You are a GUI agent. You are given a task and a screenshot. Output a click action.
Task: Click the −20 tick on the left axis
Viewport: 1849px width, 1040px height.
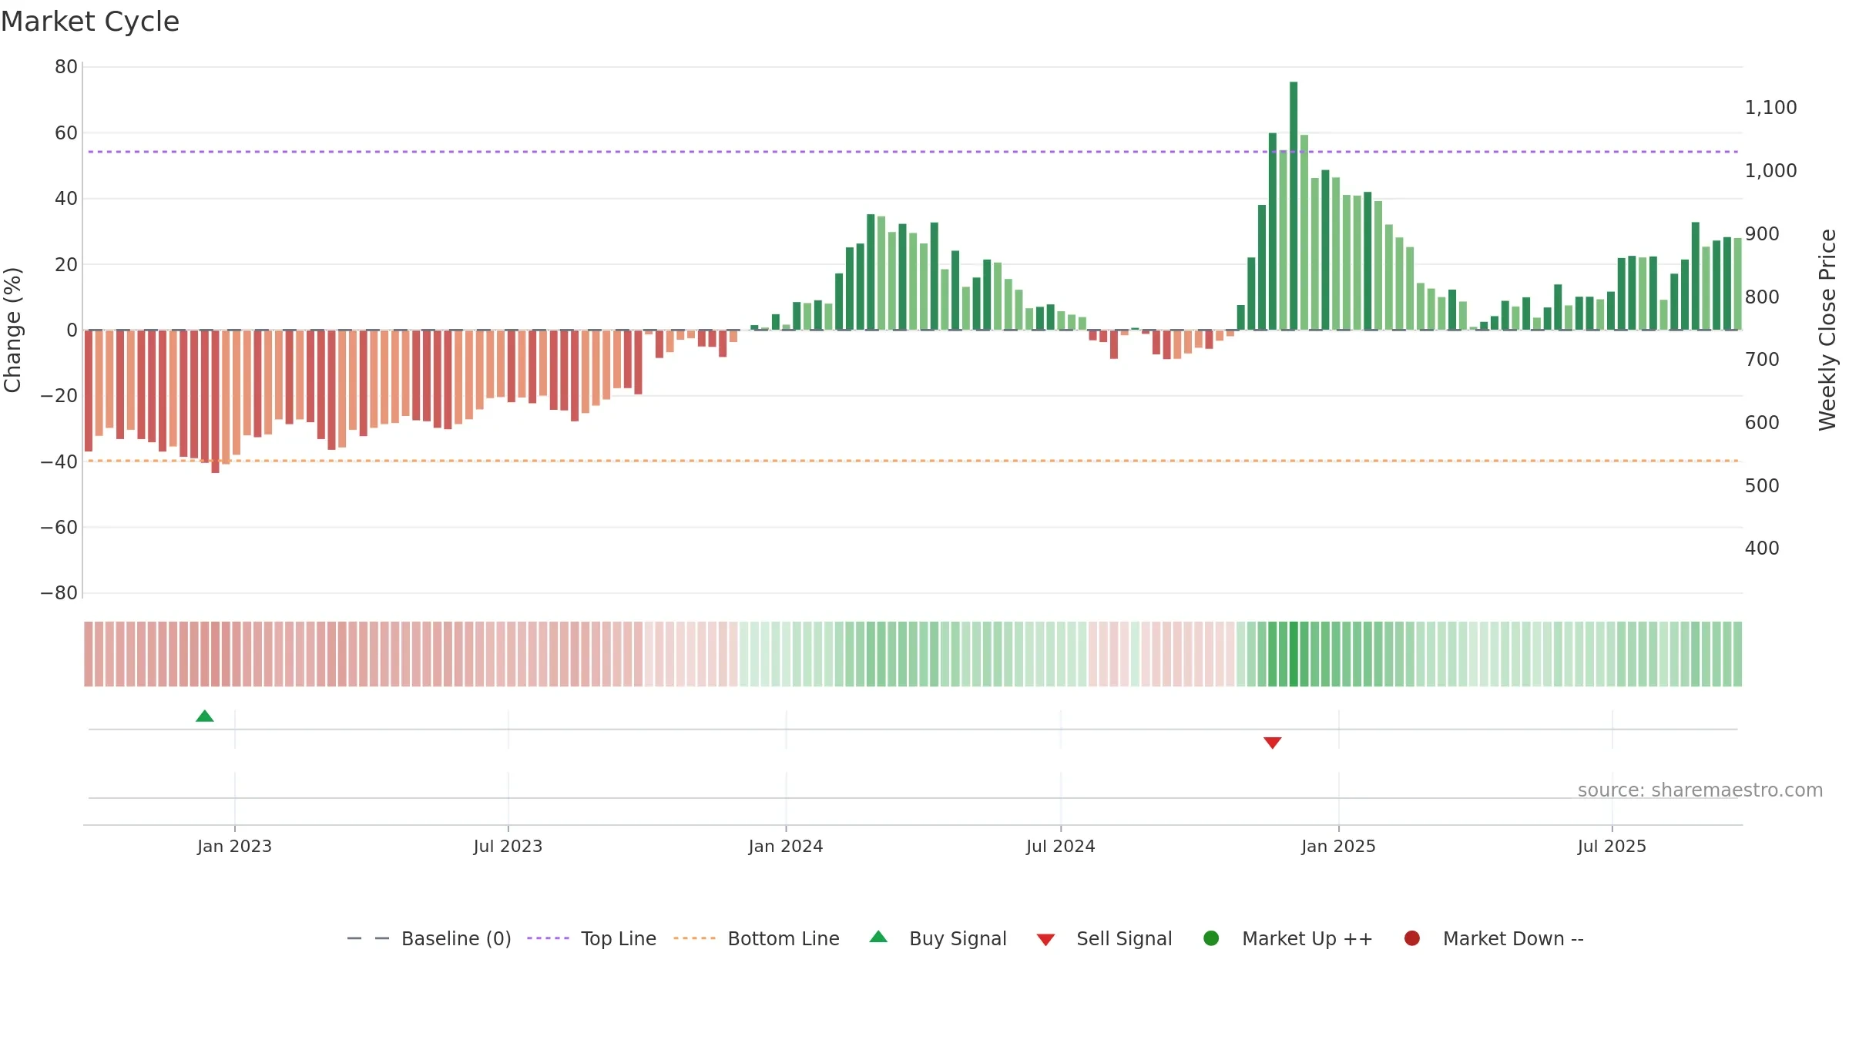(59, 396)
